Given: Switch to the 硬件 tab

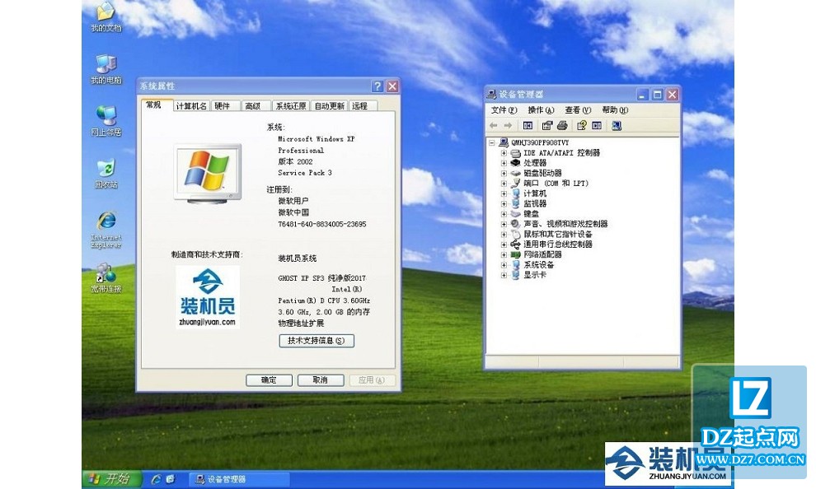Looking at the screenshot, I should (225, 105).
